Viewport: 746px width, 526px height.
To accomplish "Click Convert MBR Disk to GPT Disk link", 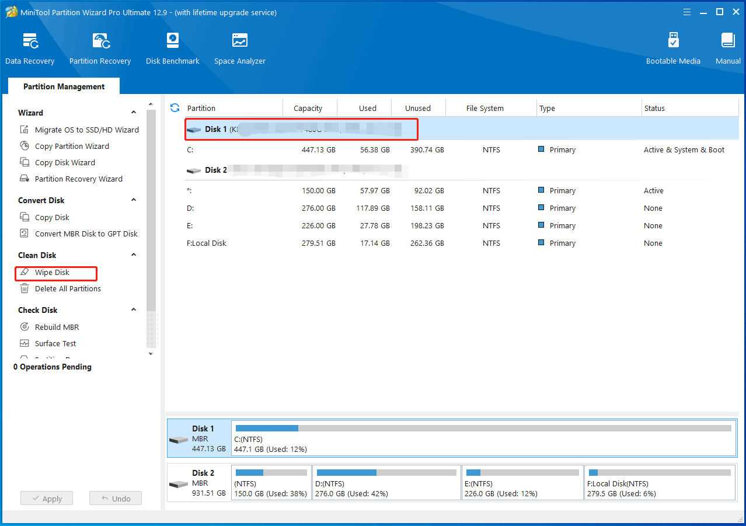I will [86, 234].
